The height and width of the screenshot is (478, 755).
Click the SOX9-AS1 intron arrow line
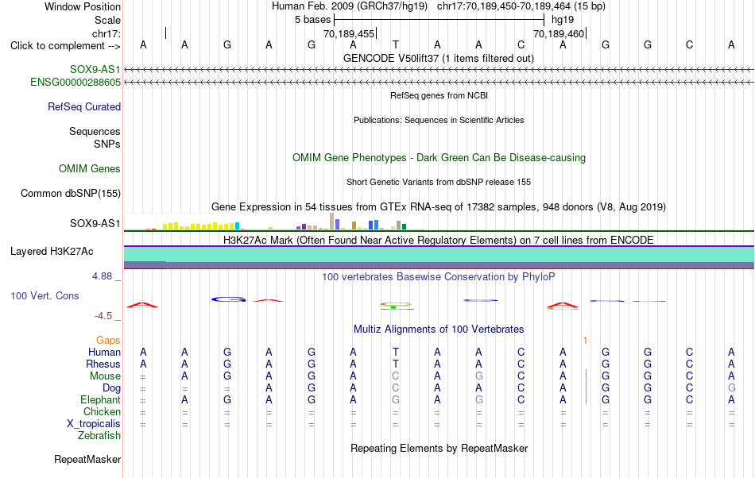439,70
